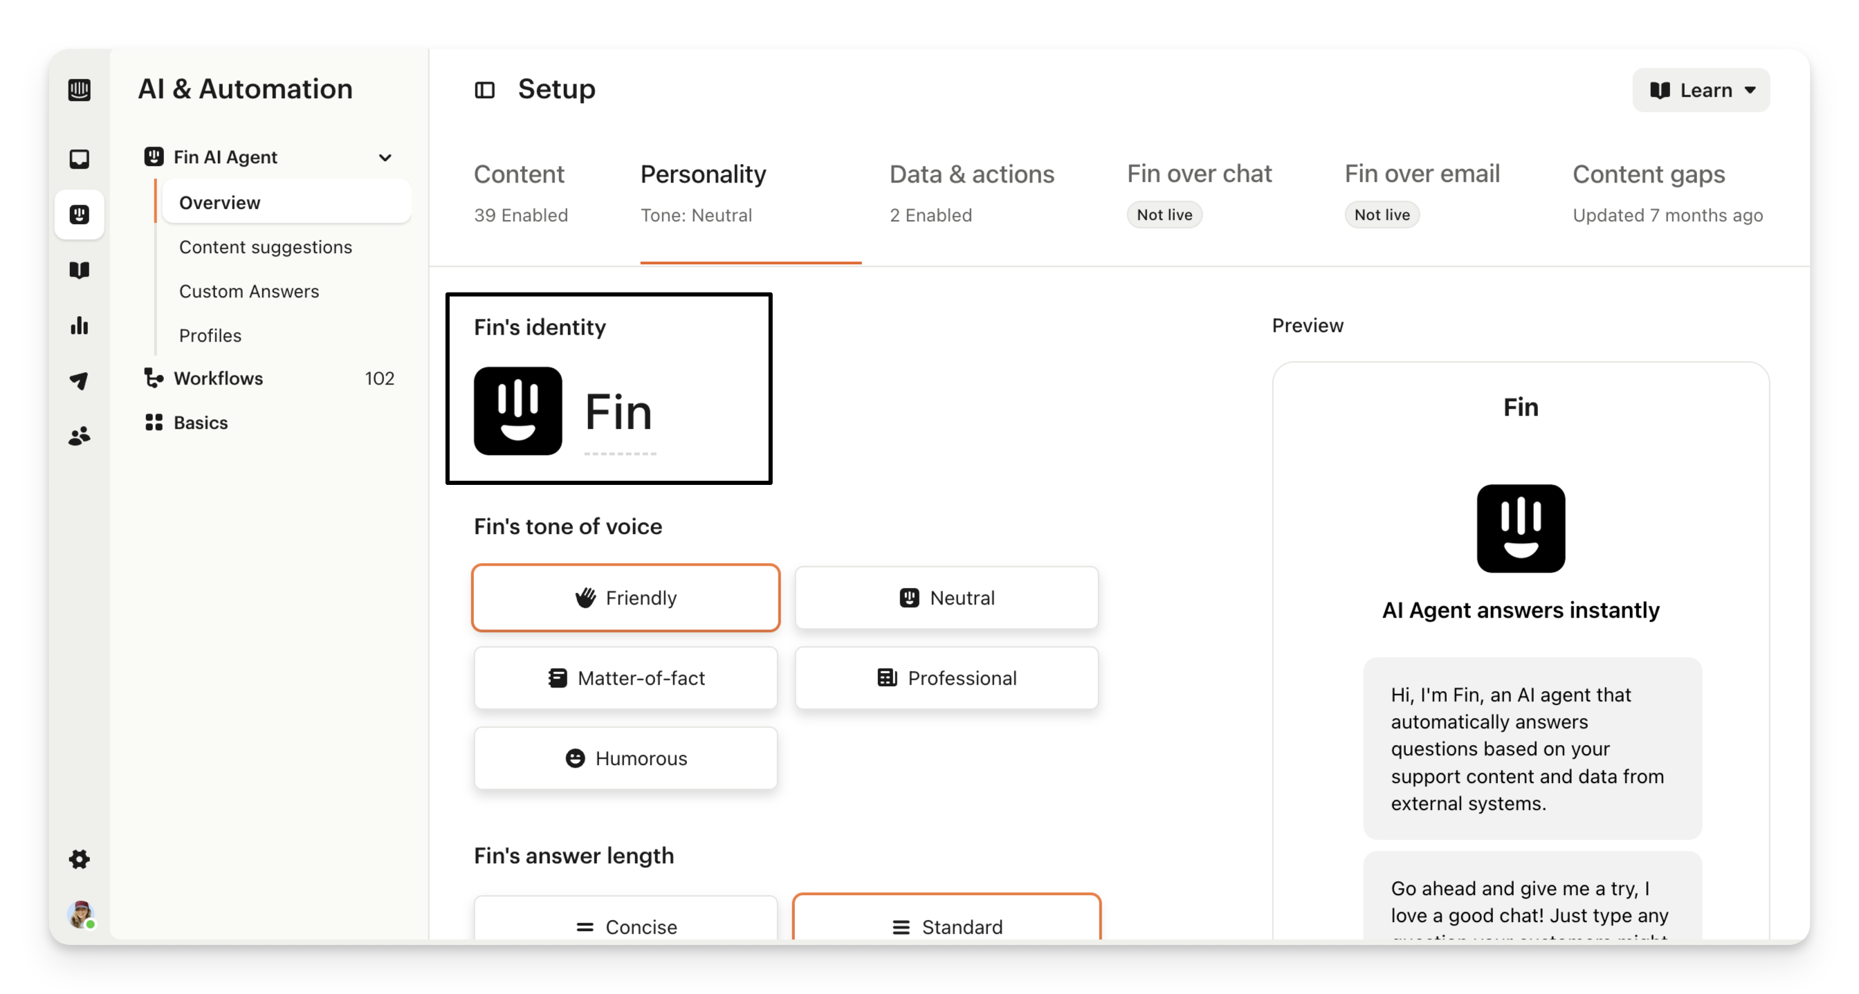
Task: Edit the Fin name field
Action: 619,412
